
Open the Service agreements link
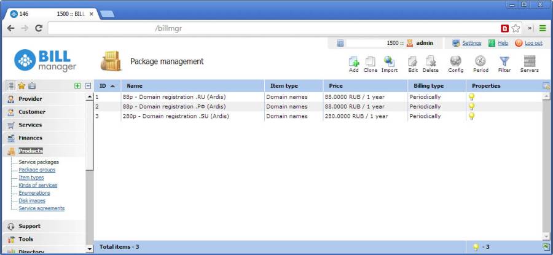[42, 208]
